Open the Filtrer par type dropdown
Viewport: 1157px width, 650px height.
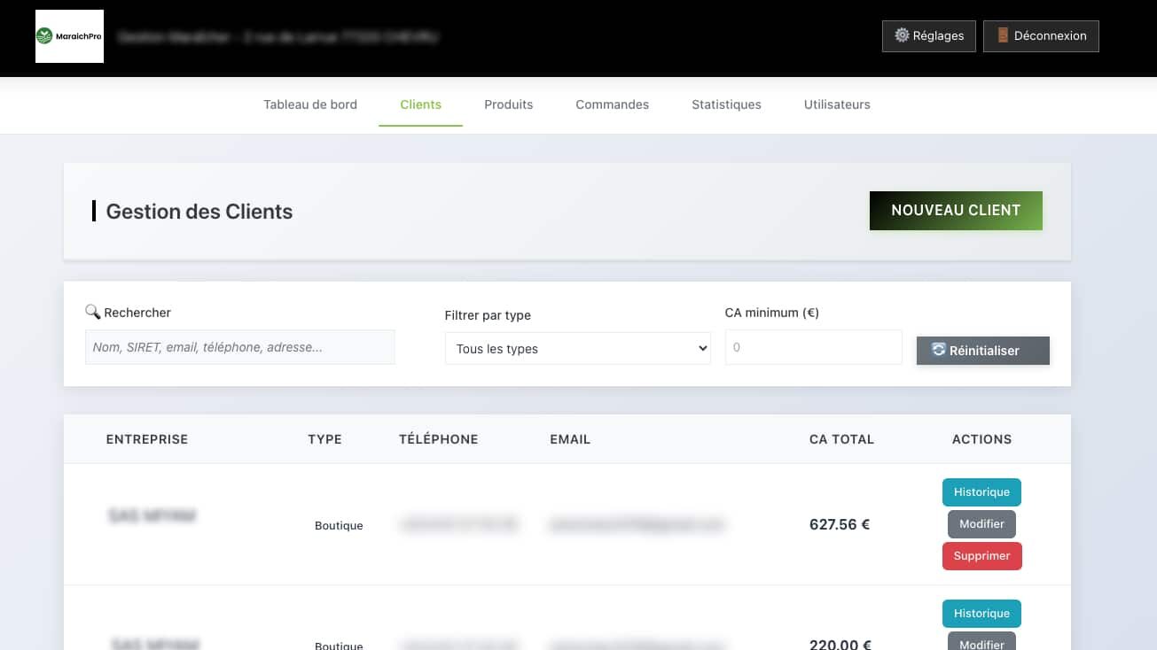coord(577,349)
